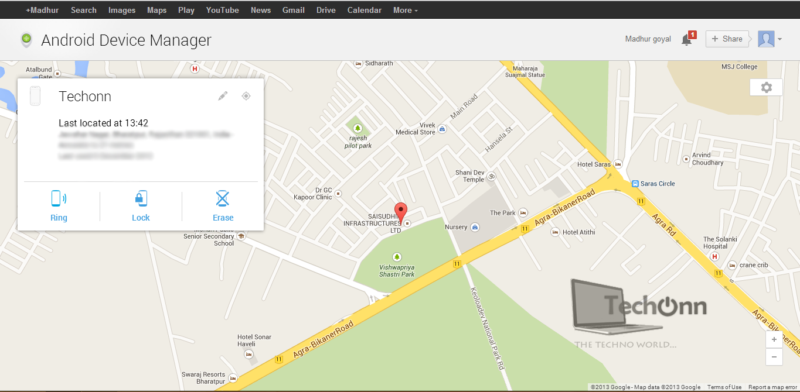
Task: Click SAISUDHIR INFRASTRUCTURES LTD label
Action: coord(372,223)
